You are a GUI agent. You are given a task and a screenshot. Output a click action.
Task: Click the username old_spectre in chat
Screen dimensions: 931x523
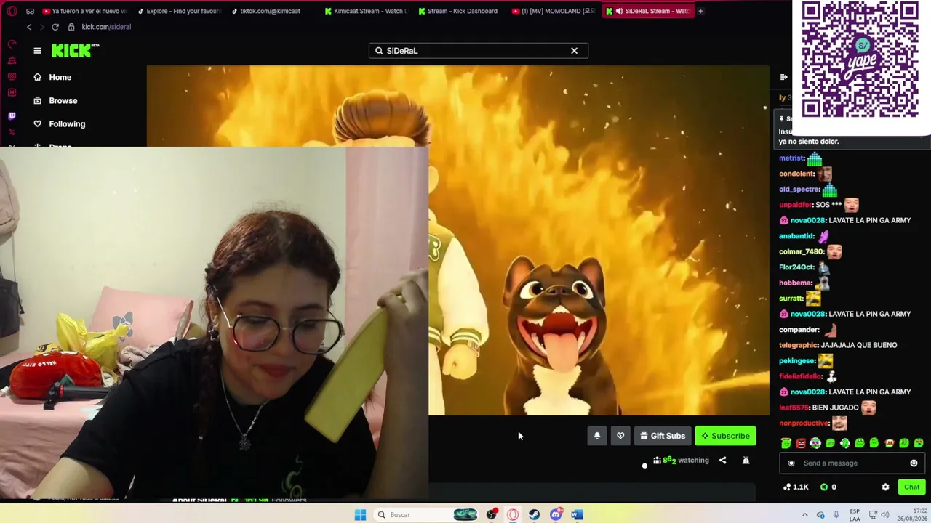coord(799,190)
